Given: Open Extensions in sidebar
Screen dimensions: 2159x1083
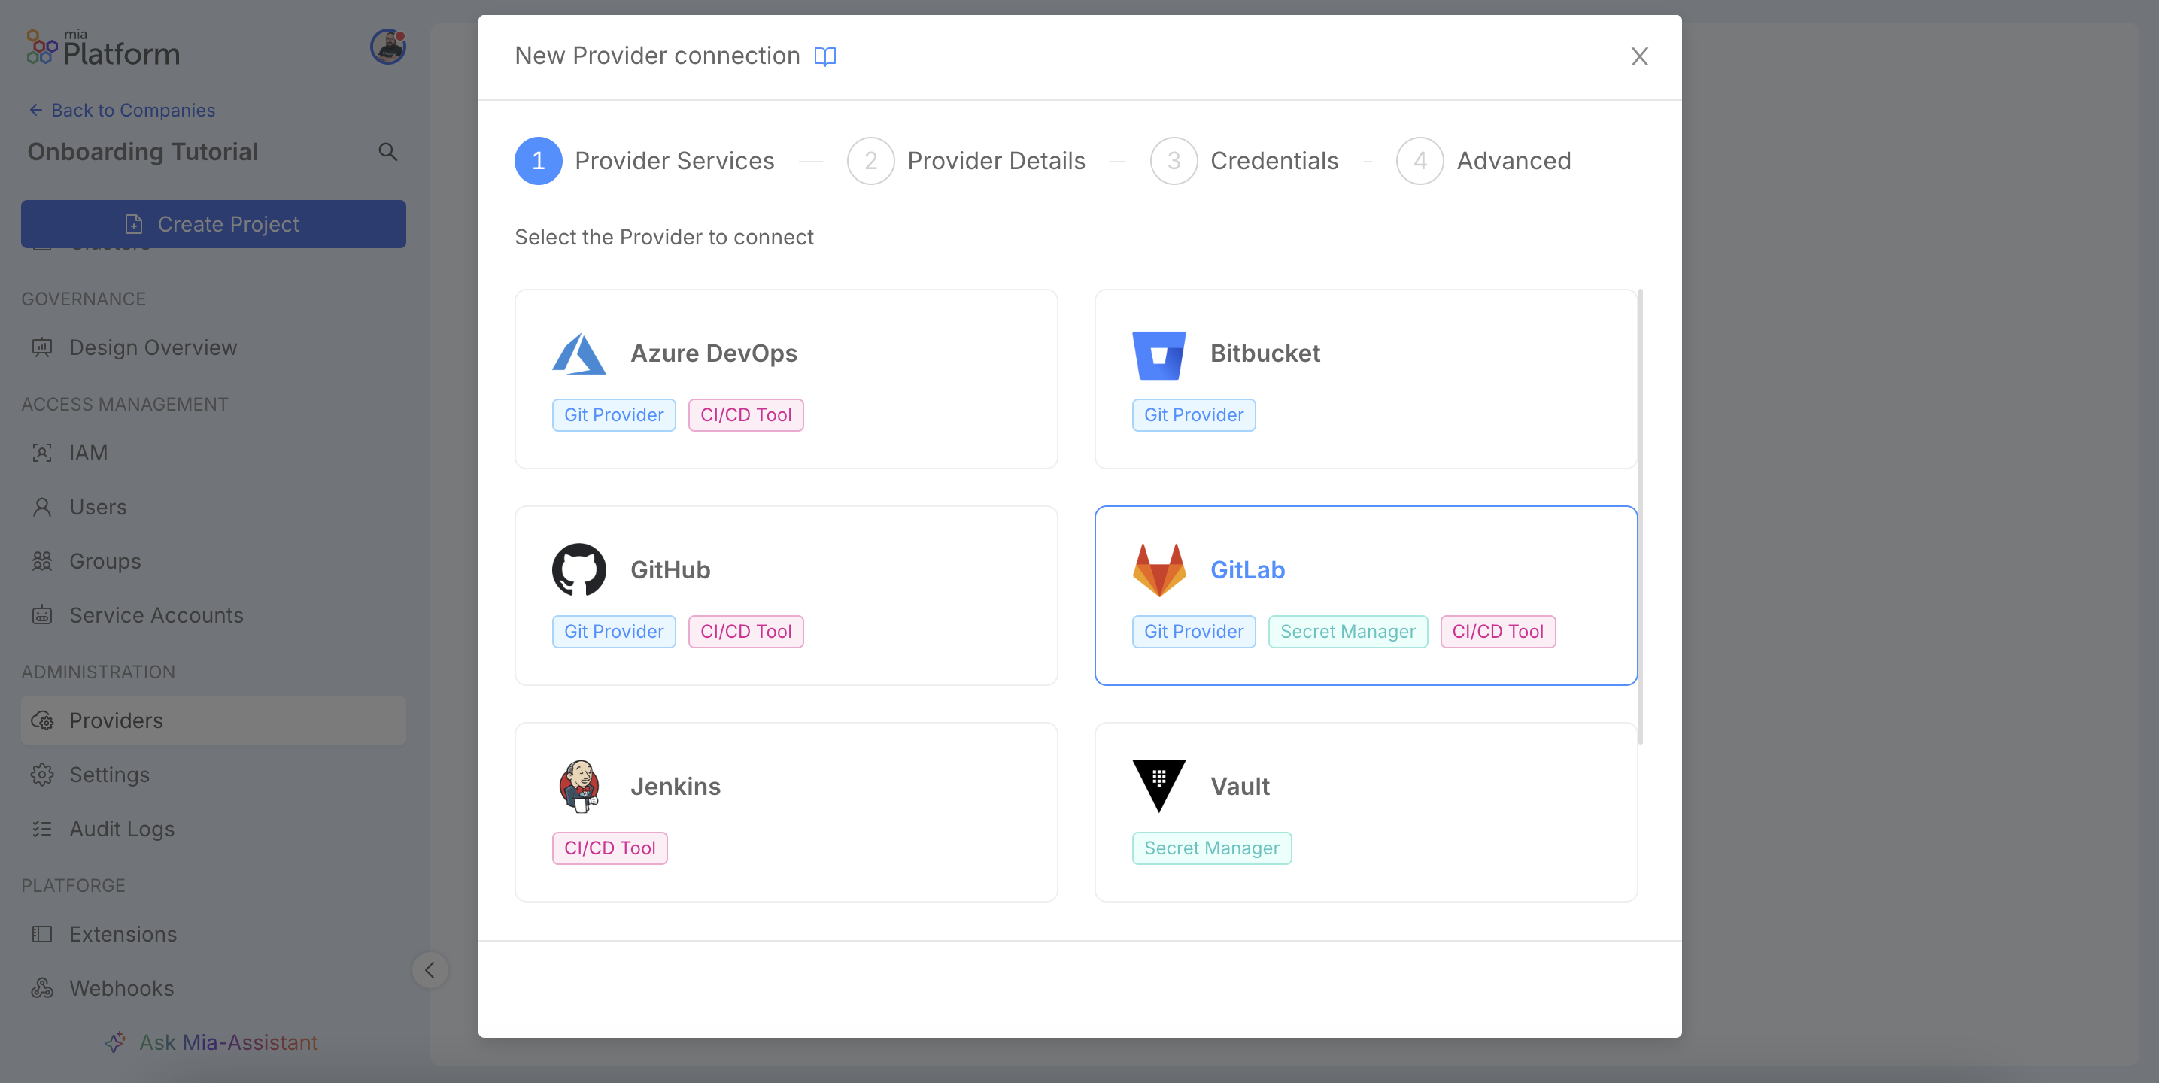Looking at the screenshot, I should click(214, 934).
